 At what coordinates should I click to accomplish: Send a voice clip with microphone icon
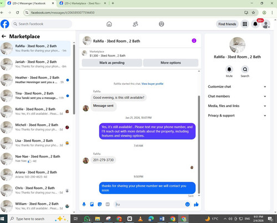(x=84, y=204)
